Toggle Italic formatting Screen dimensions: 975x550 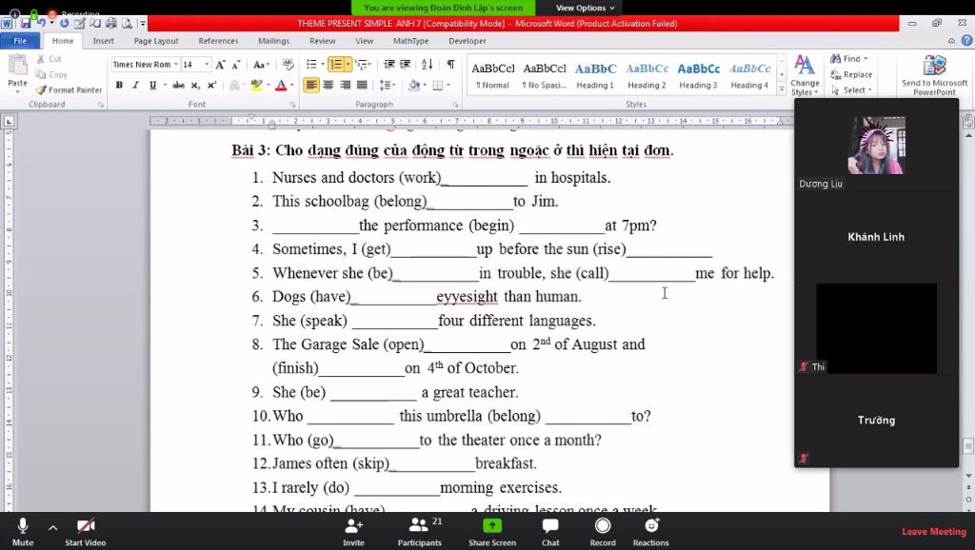pos(135,85)
